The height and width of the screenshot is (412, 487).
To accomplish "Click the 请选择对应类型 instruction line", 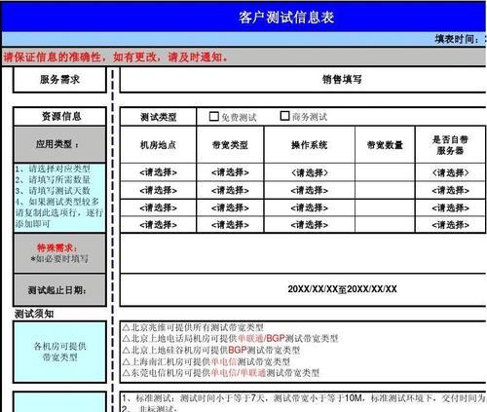I will tap(53, 169).
